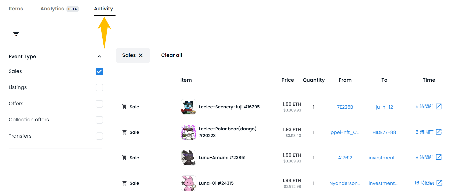Viewport: 460px width, 194px height.
Task: Open seller profile A17612
Action: tap(345, 158)
